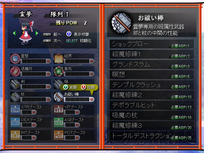Select the 瞑想 skill entry in list
Image resolution: width=204 pixels, height=153 pixels.
152,75
